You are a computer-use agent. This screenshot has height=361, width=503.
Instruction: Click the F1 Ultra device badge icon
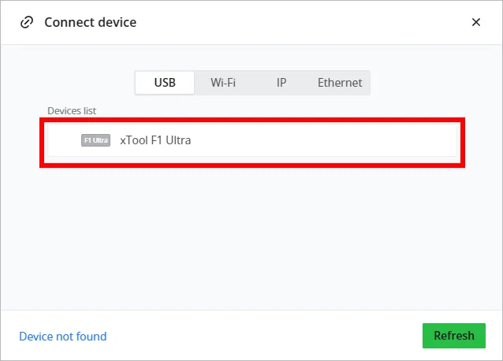[95, 140]
